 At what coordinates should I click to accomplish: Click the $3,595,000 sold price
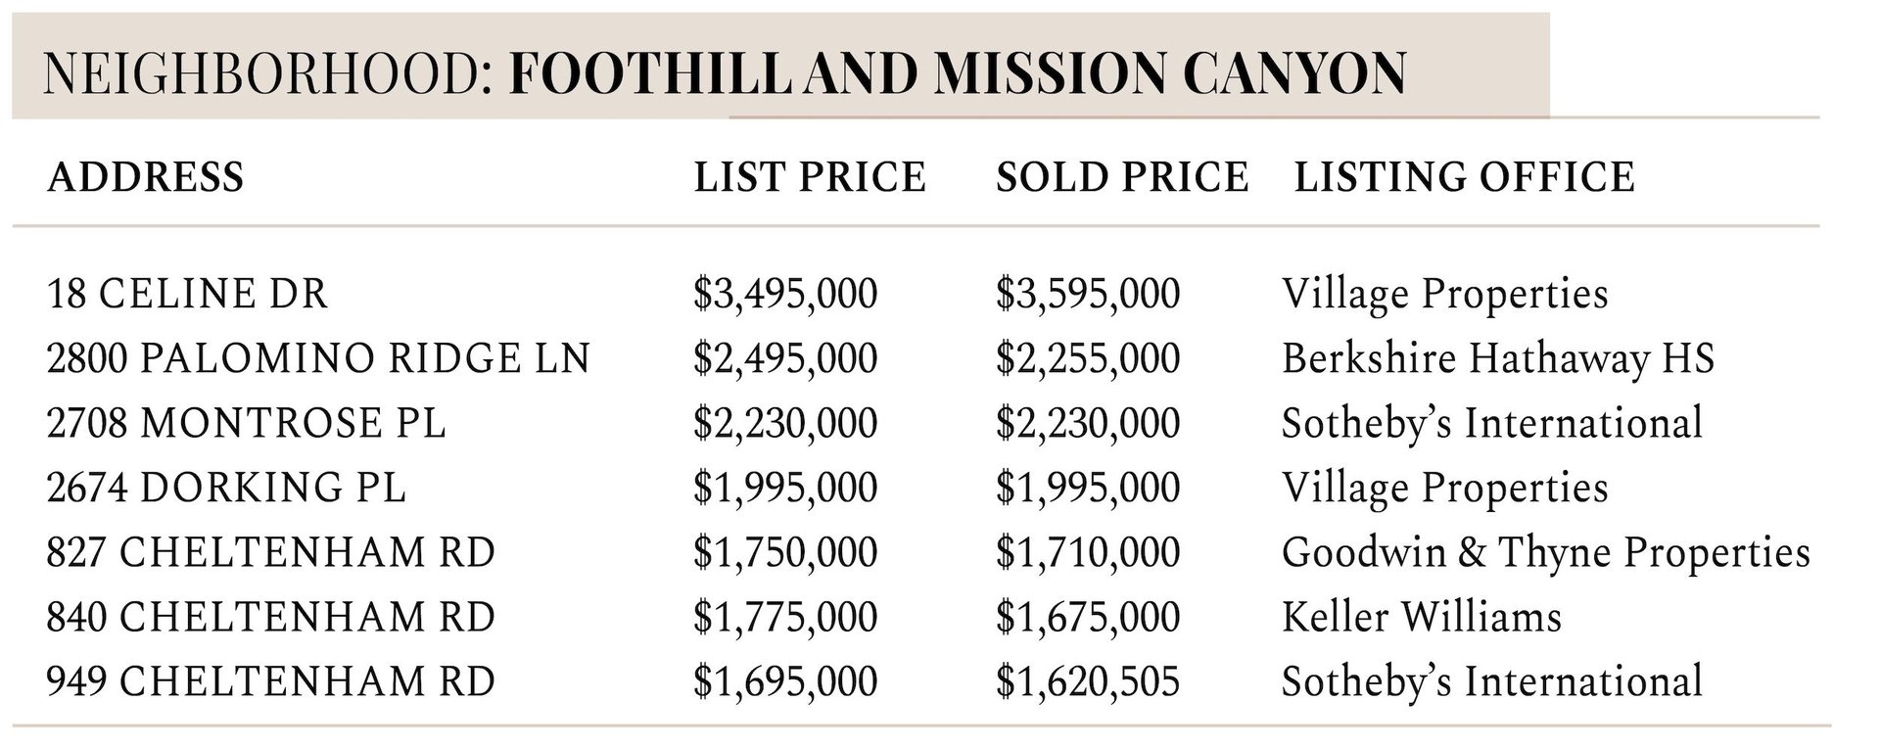(x=1088, y=294)
